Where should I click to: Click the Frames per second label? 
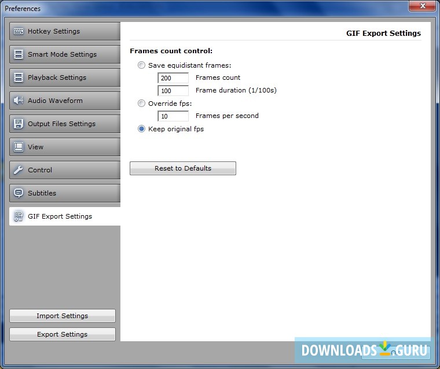coord(227,116)
